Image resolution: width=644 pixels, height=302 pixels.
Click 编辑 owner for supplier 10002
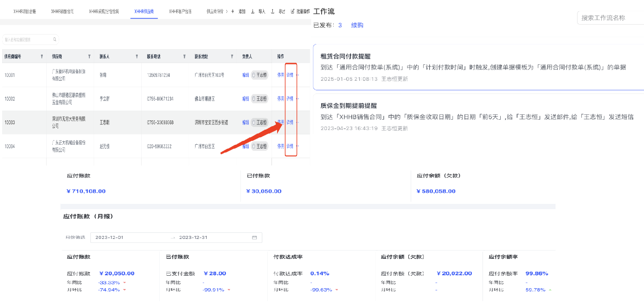[x=246, y=99]
